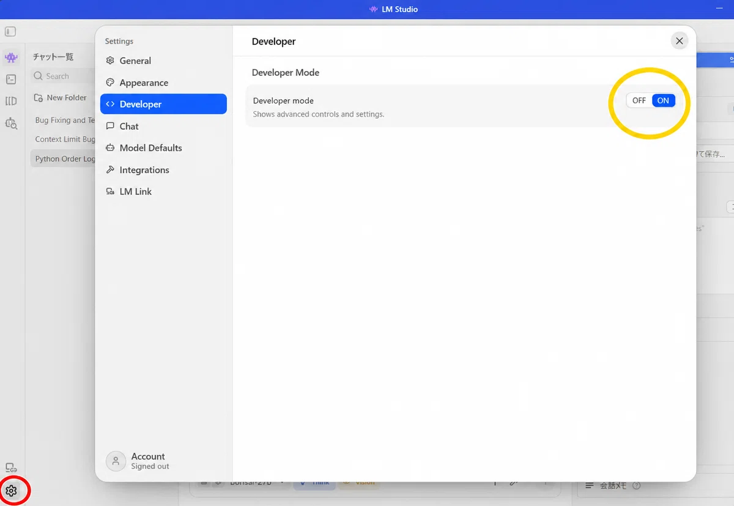Click the hammer icon beside Integrations
The image size is (734, 506).
pos(110,169)
